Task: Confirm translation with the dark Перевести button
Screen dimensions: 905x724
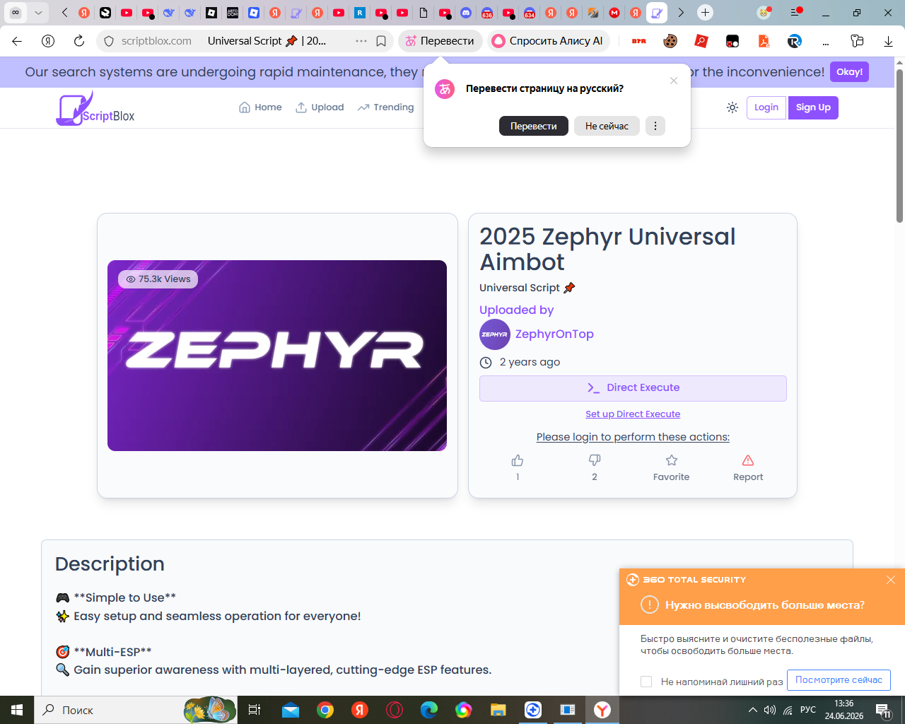Action: click(x=534, y=126)
